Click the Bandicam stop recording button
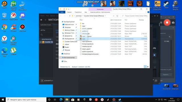 (x=167, y=22)
